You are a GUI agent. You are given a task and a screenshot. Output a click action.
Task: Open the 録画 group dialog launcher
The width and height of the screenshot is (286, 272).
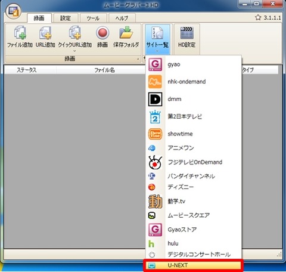tap(138, 59)
